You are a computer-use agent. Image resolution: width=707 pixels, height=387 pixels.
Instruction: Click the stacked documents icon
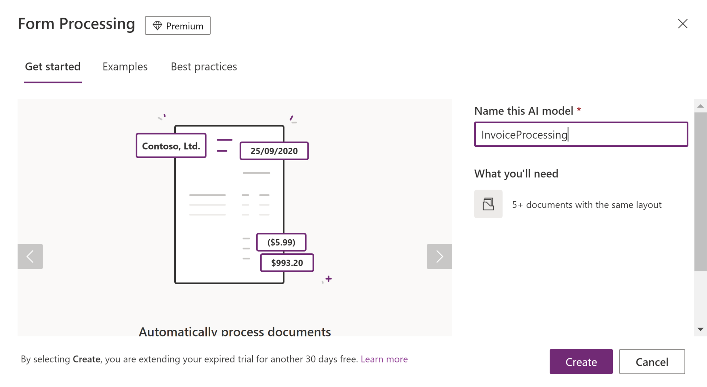(488, 204)
